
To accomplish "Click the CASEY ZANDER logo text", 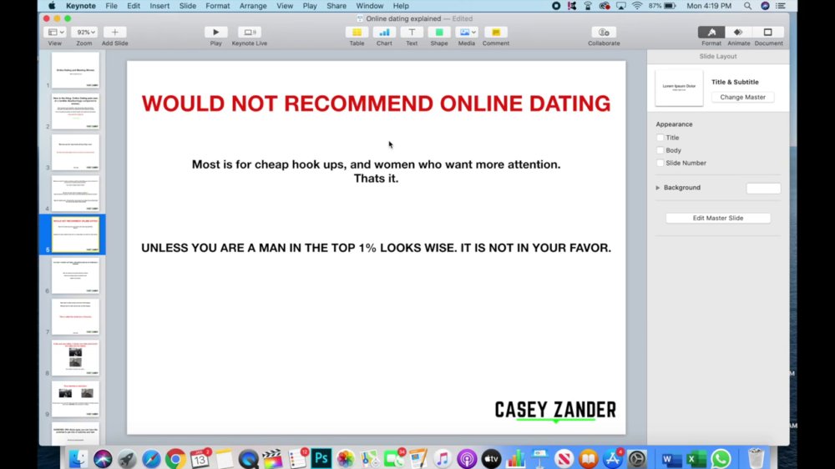I will click(x=555, y=410).
